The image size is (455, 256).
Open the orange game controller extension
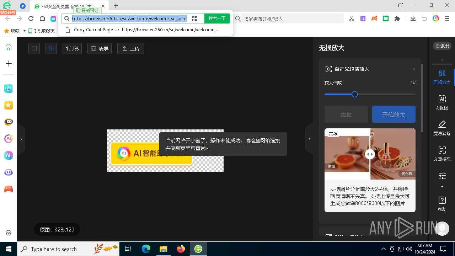coord(374,19)
